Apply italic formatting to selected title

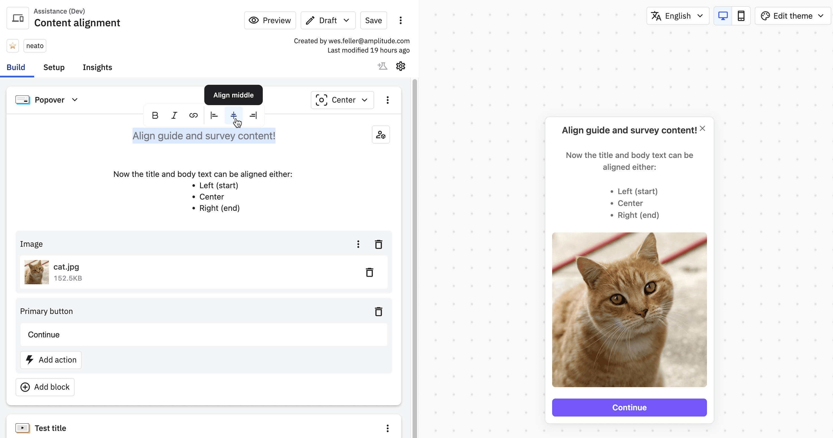point(174,115)
